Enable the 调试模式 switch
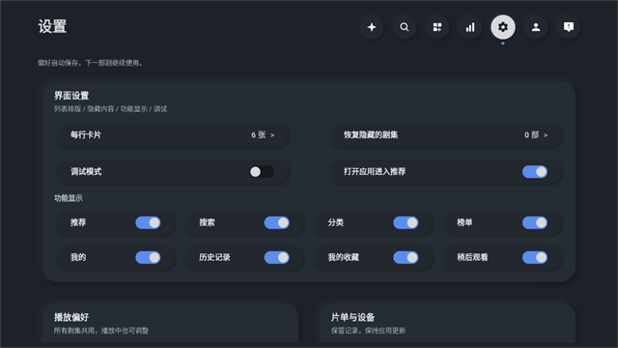 262,172
